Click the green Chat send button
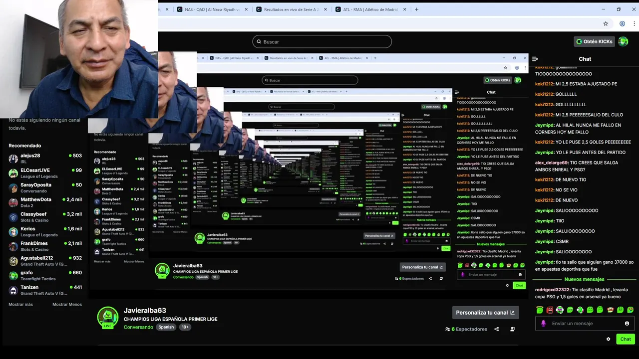 click(626, 339)
